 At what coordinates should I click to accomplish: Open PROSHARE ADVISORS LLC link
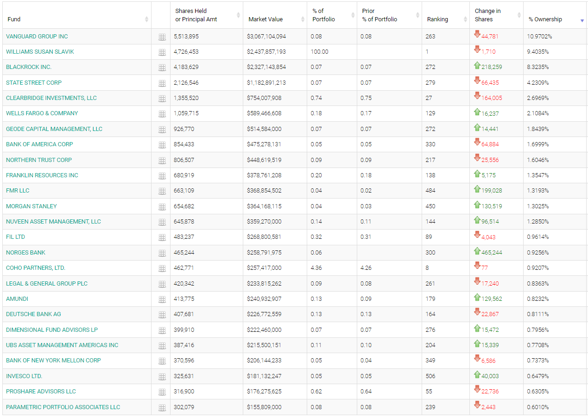[x=41, y=392]
